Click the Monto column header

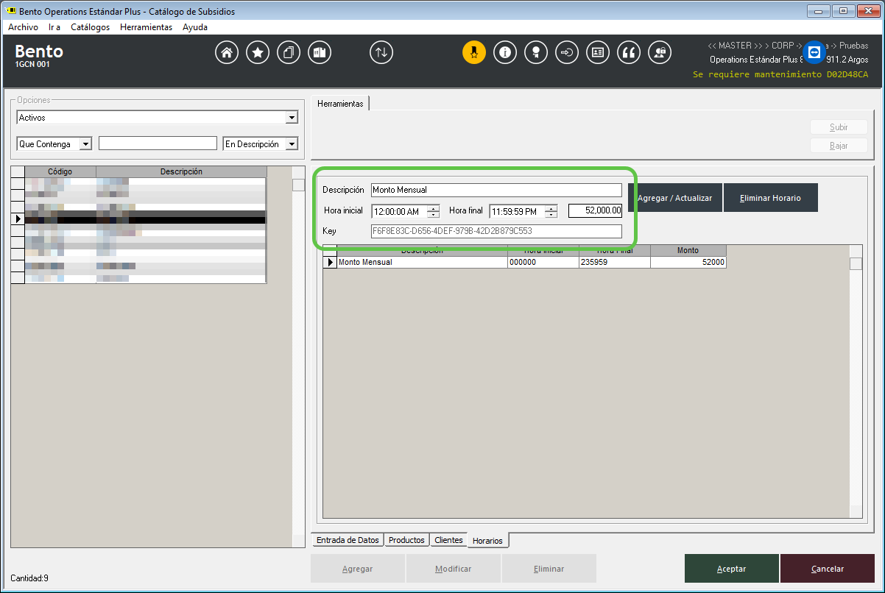[x=688, y=250]
